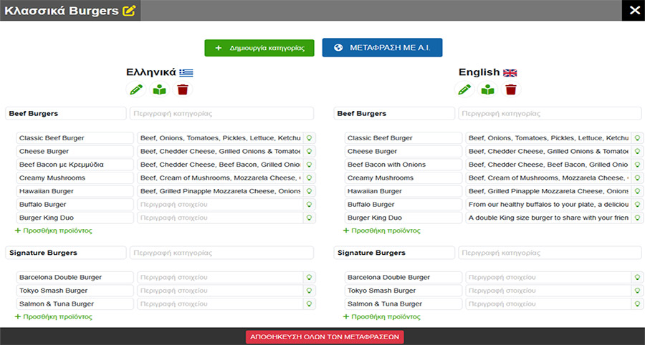The image size is (645, 345).
Task: Click lightbulb for Greek Creamy Mushrooms
Action: click(310, 178)
